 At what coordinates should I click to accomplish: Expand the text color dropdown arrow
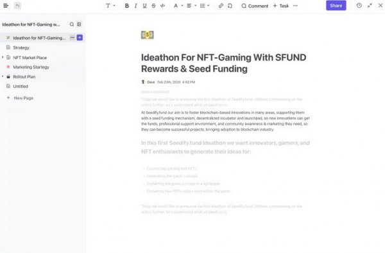coord(182,6)
